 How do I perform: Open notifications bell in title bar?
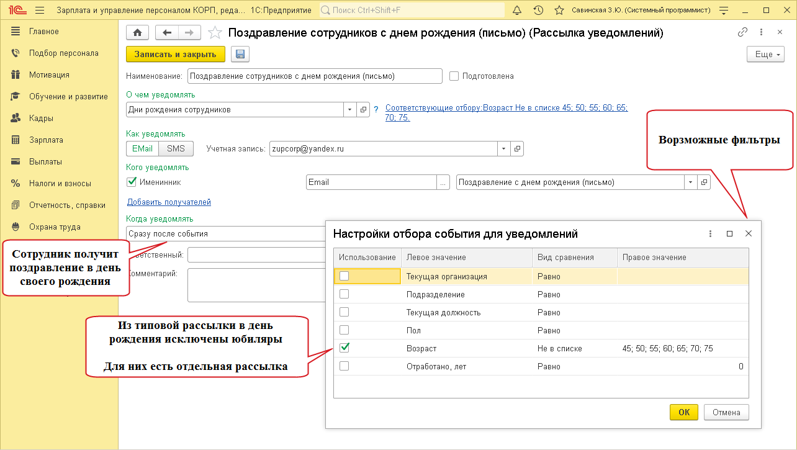(517, 11)
